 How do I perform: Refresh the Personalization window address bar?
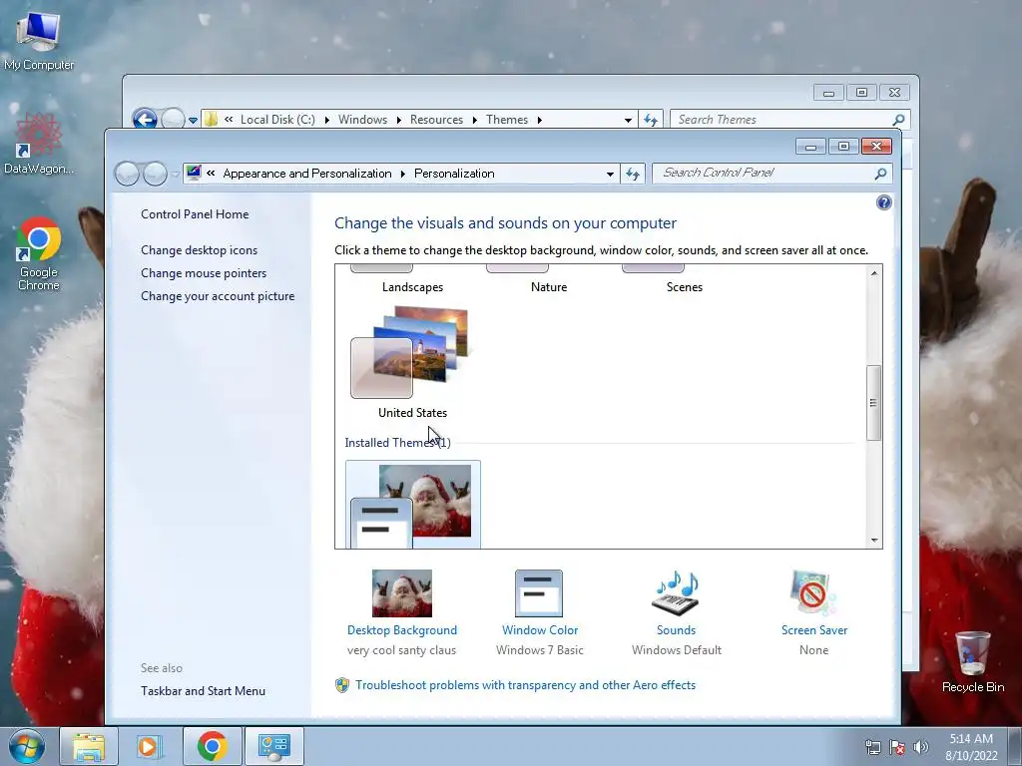pyautogui.click(x=632, y=174)
